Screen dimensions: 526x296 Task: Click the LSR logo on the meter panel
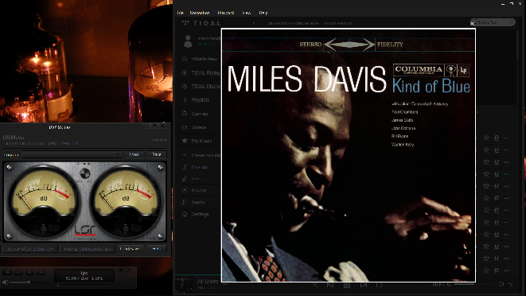(x=85, y=230)
